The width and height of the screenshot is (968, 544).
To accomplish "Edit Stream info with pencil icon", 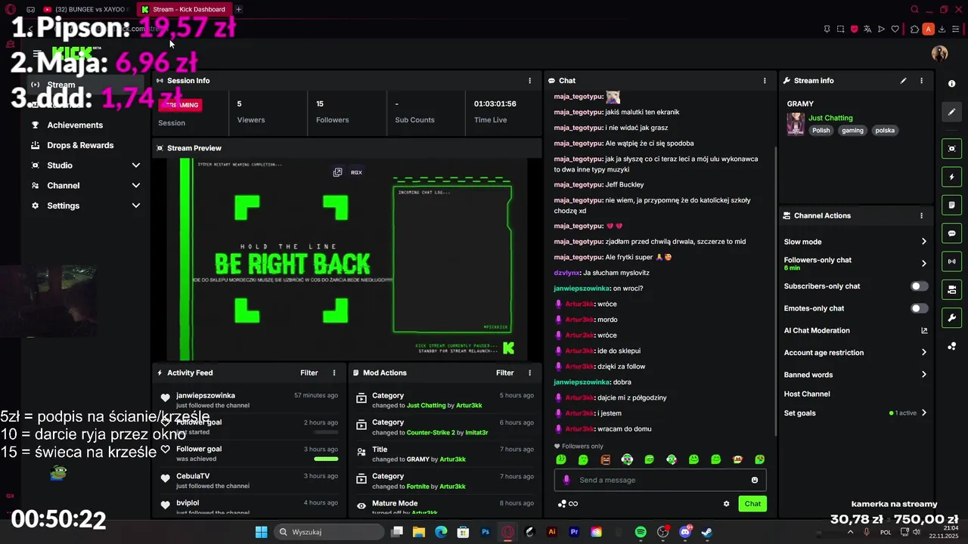I will [x=903, y=80].
